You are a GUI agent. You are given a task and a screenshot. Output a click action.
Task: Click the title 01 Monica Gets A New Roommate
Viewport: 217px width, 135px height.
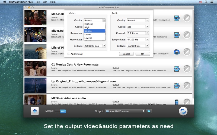click(x=75, y=65)
